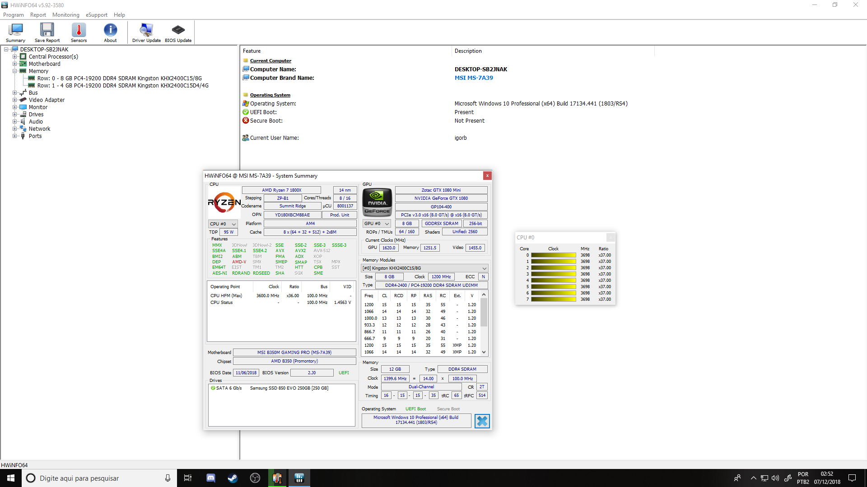Open Steam from taskbar
The width and height of the screenshot is (867, 487).
[x=233, y=478]
